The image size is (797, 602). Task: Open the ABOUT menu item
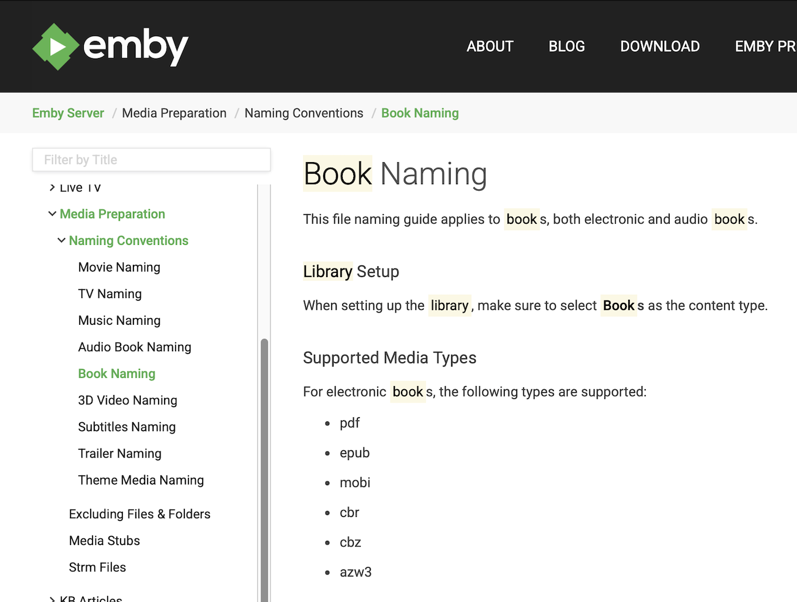pos(490,46)
